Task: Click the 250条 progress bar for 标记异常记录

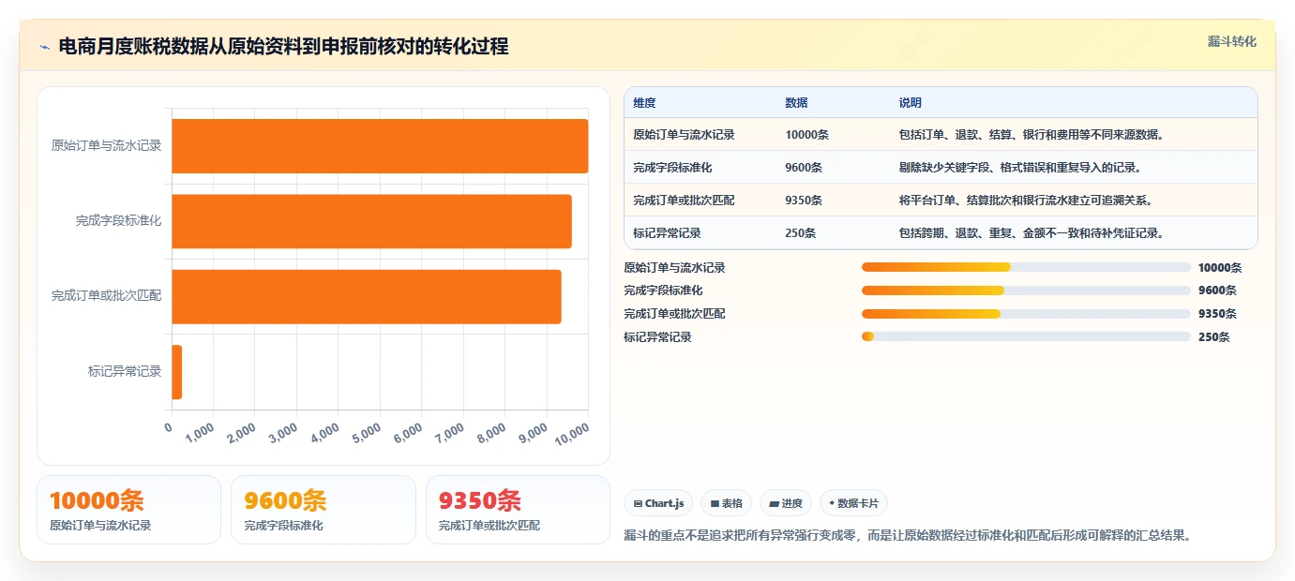Action: (1026, 336)
